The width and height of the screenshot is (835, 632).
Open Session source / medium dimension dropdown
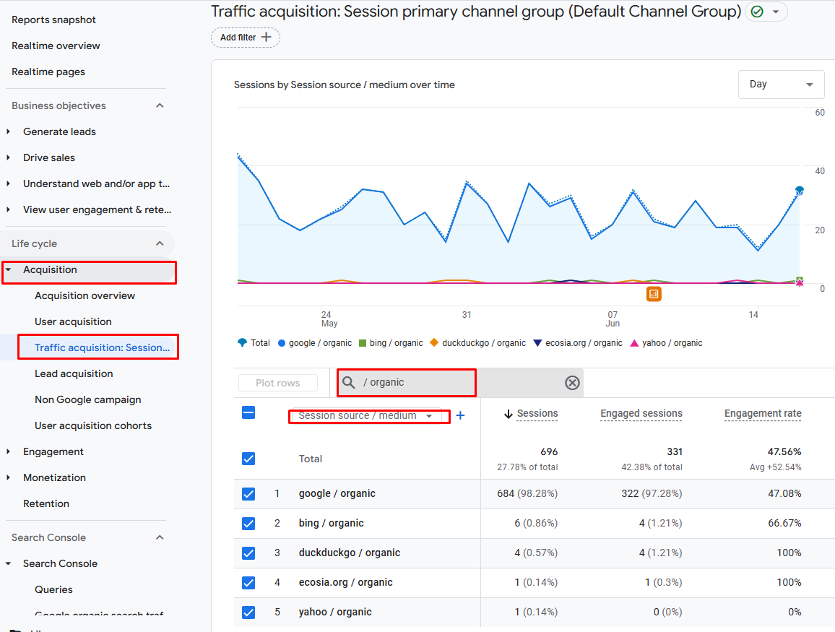point(365,416)
